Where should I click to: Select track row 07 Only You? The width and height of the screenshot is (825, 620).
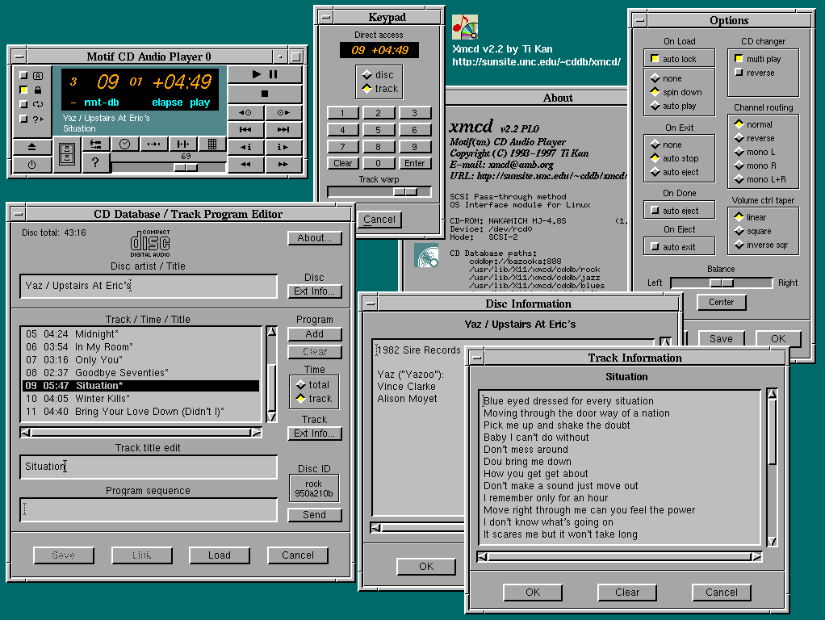tap(140, 360)
